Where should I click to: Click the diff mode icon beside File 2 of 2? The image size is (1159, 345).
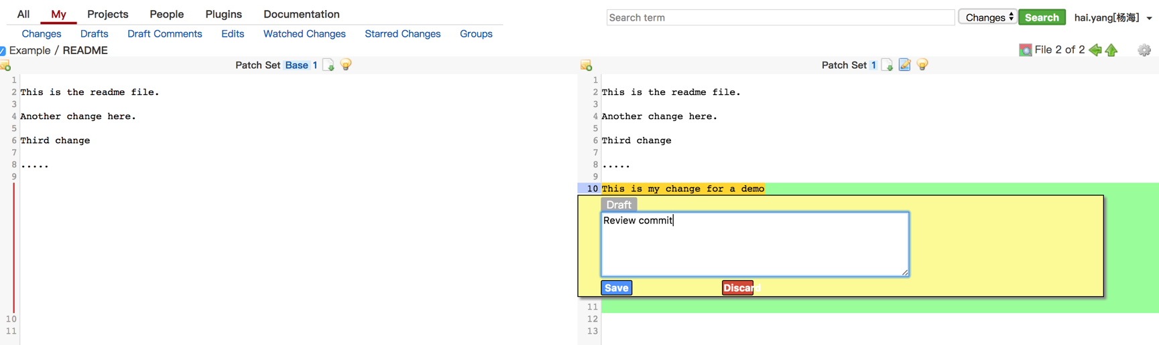coord(1025,50)
